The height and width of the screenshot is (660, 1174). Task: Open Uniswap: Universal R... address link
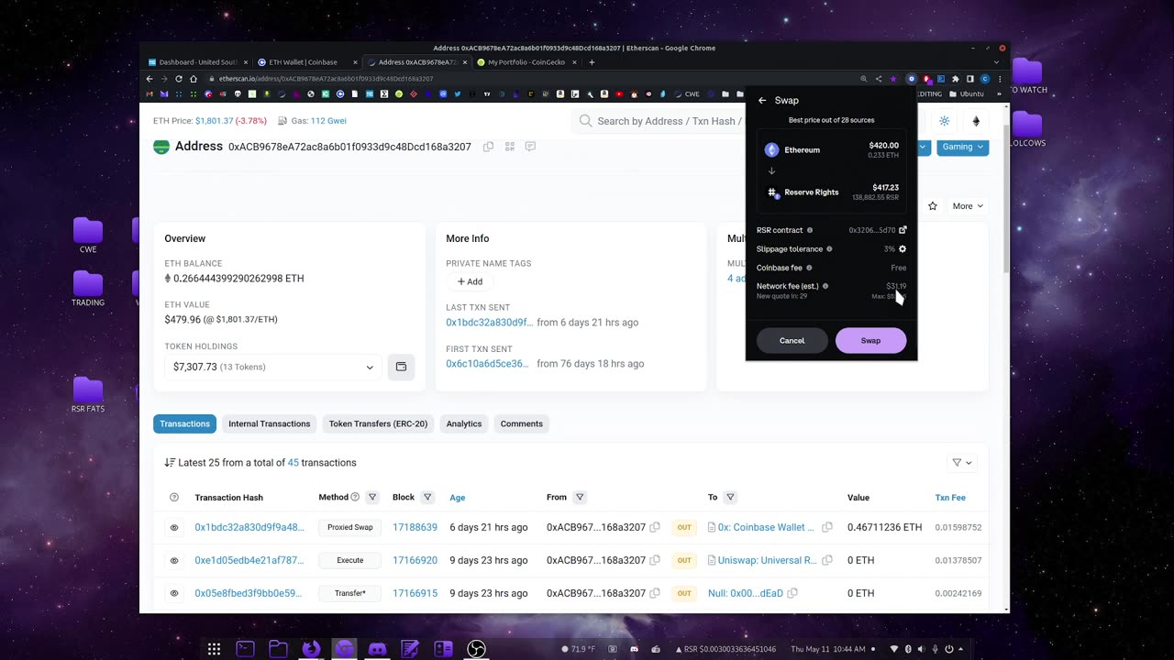(769, 560)
